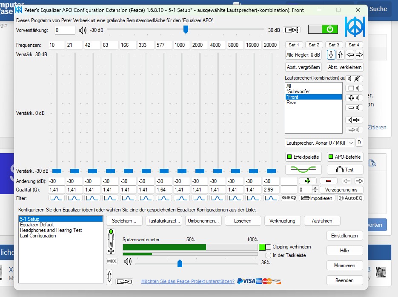Click the filter type icon under 10 Hz
Screen dimensions: 398x297
pyautogui.click(x=56, y=198)
